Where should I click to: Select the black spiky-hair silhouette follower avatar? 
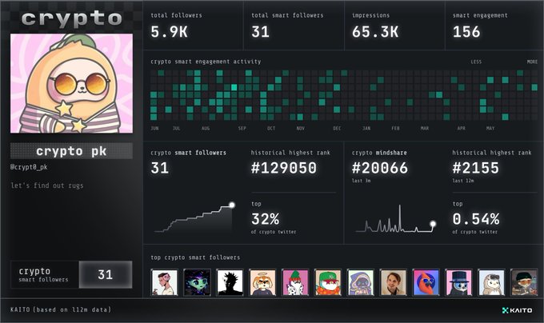(x=230, y=282)
